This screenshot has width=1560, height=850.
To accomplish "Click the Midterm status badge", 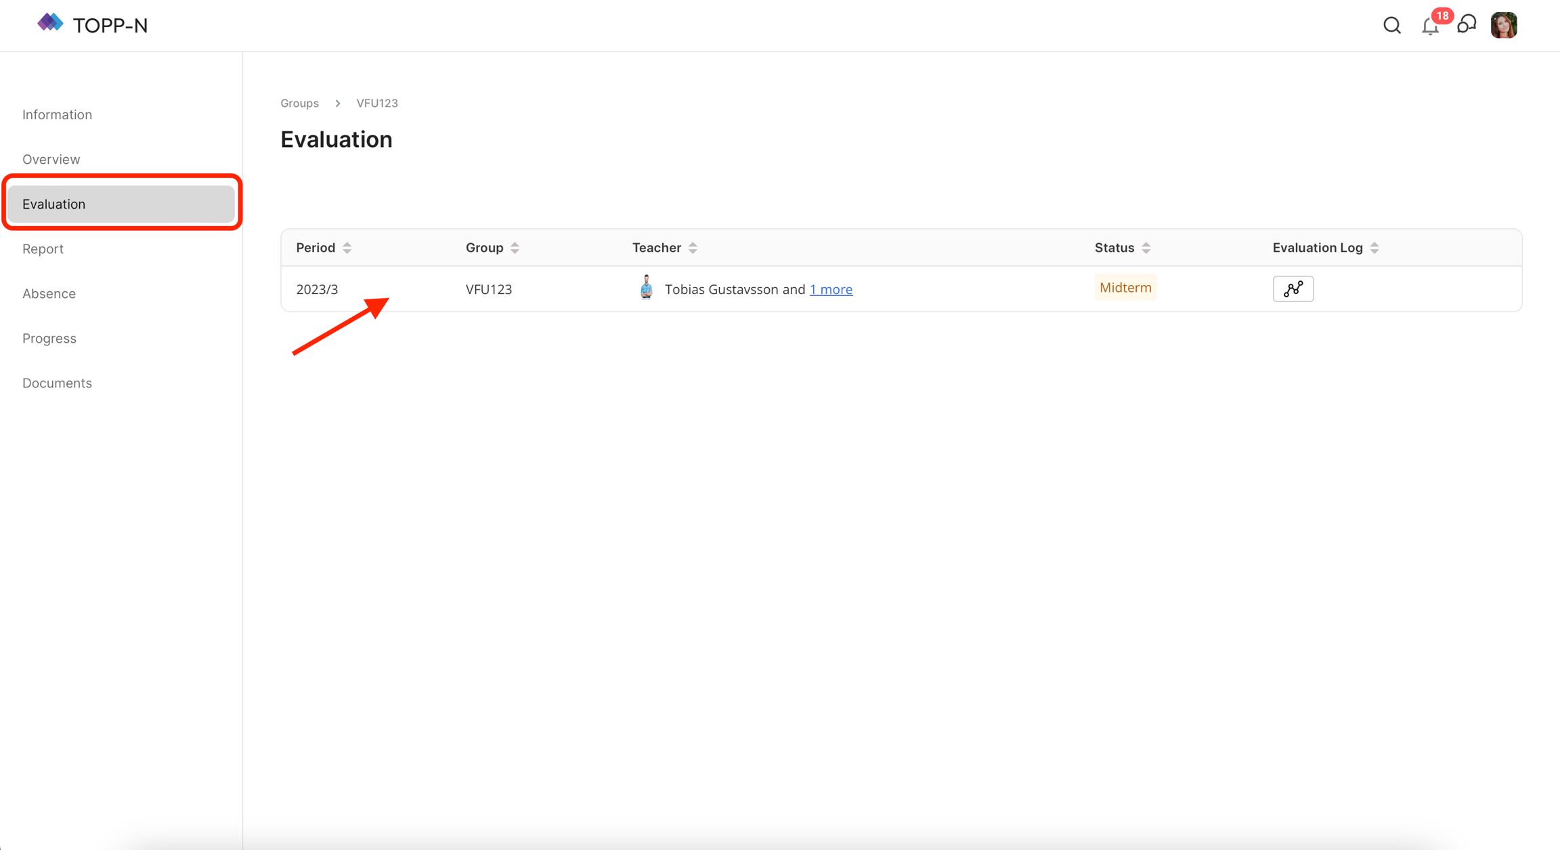I will point(1125,287).
